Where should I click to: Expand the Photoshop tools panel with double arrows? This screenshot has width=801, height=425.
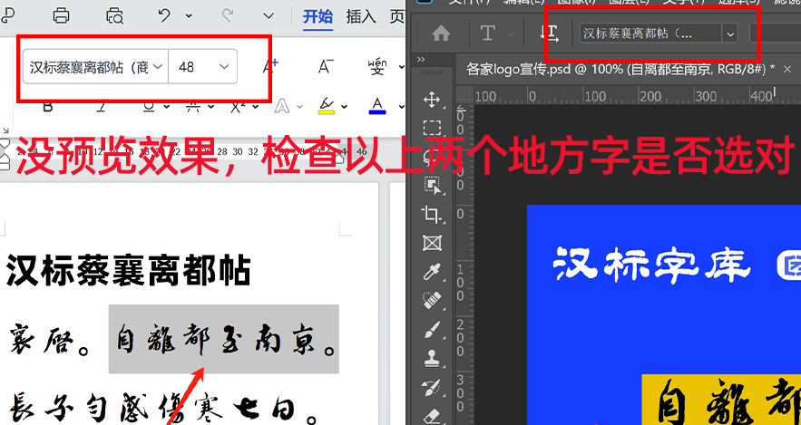pos(420,59)
